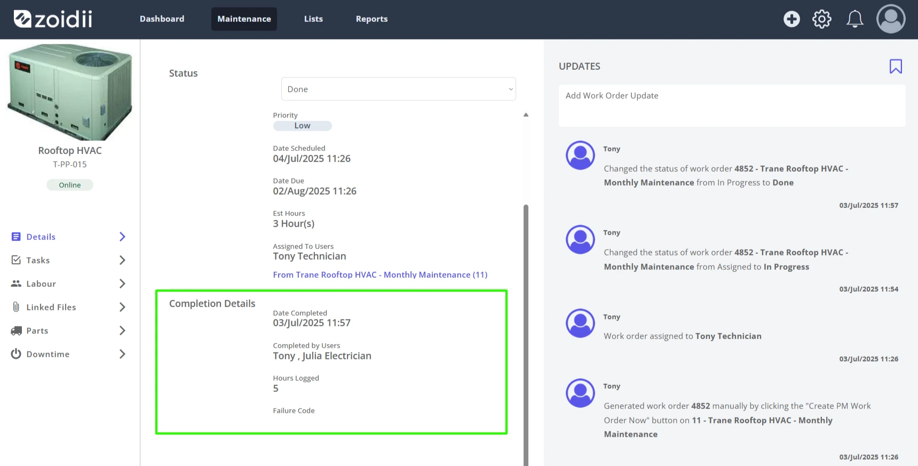
Task: Open the Details sidebar item
Action: (x=69, y=237)
